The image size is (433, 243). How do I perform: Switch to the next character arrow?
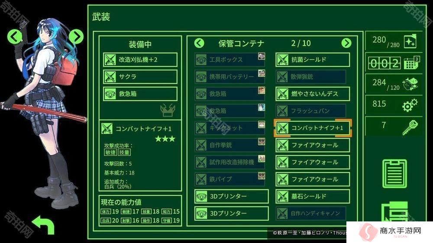click(x=76, y=36)
